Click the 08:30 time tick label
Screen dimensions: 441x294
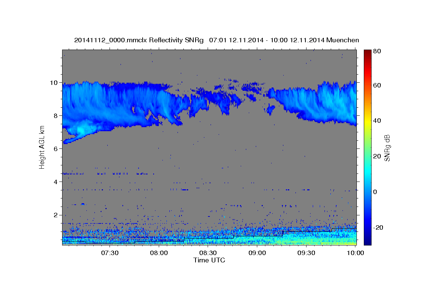[208, 253]
